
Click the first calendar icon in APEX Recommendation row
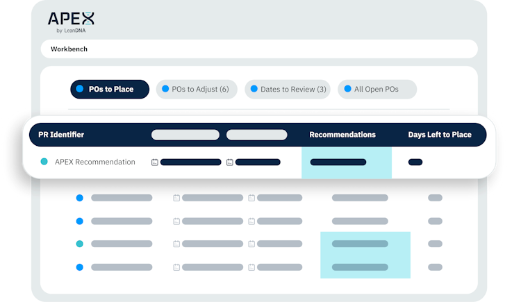[154, 162]
